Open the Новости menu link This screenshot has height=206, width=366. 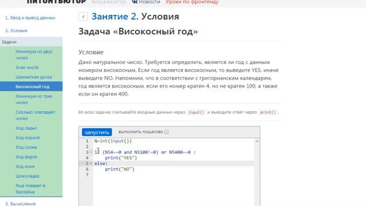click(149, 2)
